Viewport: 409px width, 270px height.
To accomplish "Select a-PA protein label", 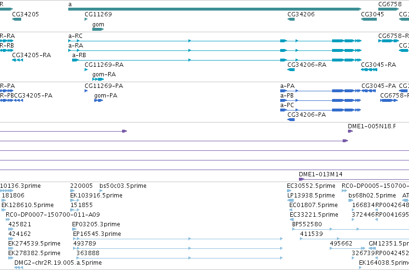I will 287,86.
